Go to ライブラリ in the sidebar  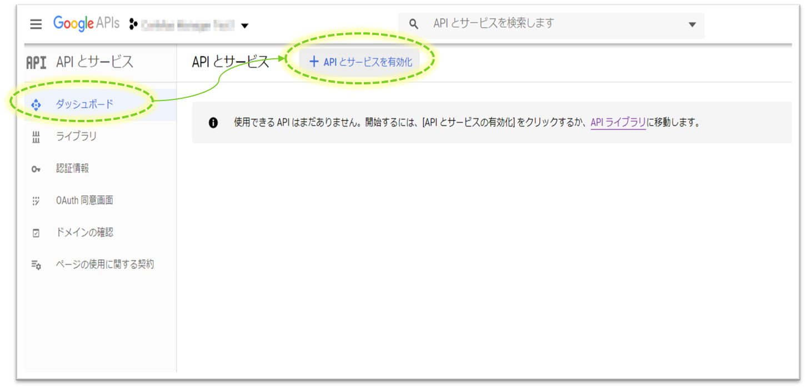[76, 137]
